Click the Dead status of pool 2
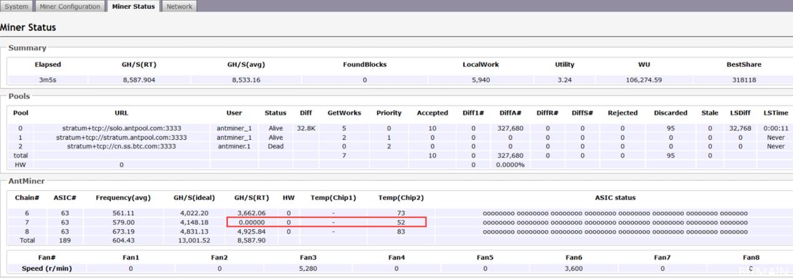The height and width of the screenshot is (278, 793). pyautogui.click(x=275, y=146)
